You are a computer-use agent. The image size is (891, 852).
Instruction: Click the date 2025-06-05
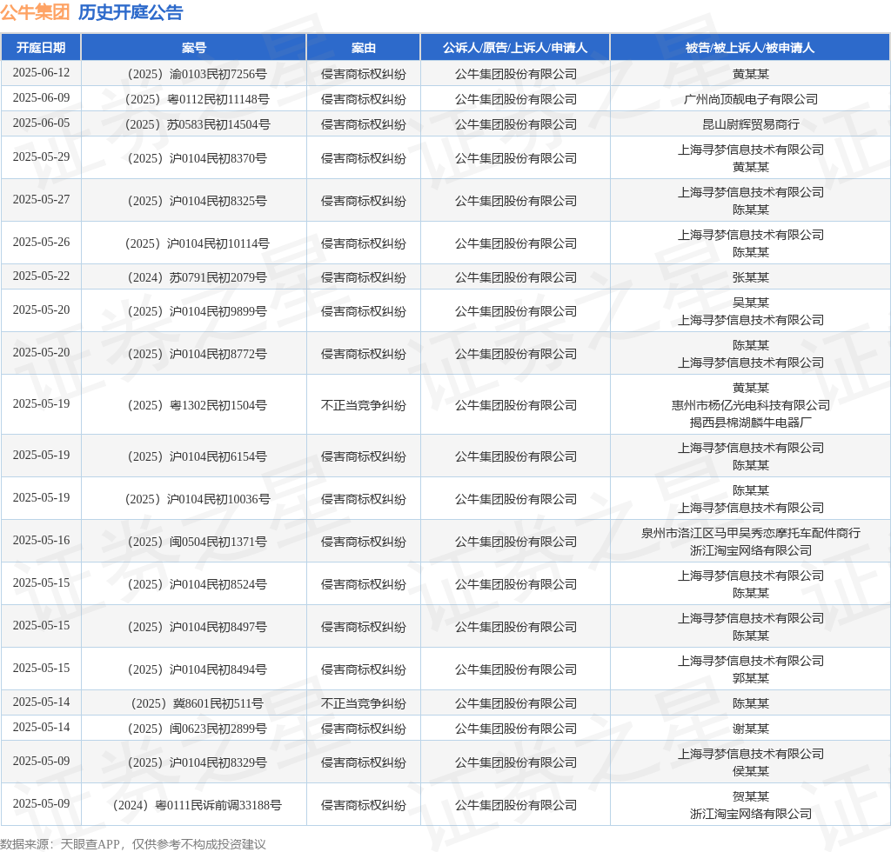pos(41,123)
